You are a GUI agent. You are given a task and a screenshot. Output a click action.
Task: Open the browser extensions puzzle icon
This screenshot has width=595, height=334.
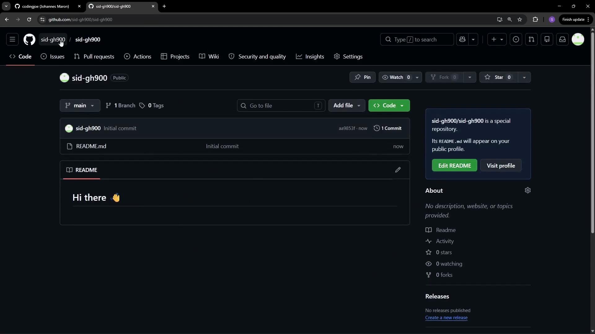click(535, 19)
